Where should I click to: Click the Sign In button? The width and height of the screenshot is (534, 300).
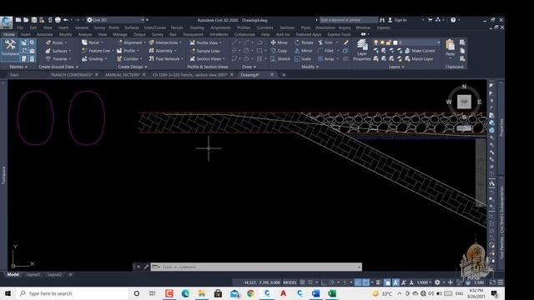point(397,20)
